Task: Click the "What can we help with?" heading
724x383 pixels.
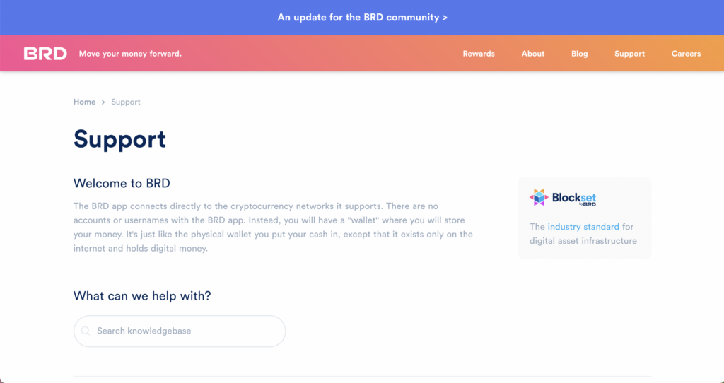Action: [x=142, y=296]
